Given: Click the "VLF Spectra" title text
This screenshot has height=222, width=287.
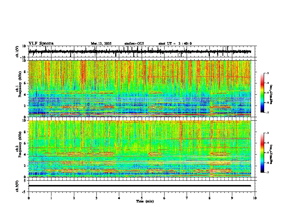Looking at the screenshot, I should pyautogui.click(x=41, y=44).
